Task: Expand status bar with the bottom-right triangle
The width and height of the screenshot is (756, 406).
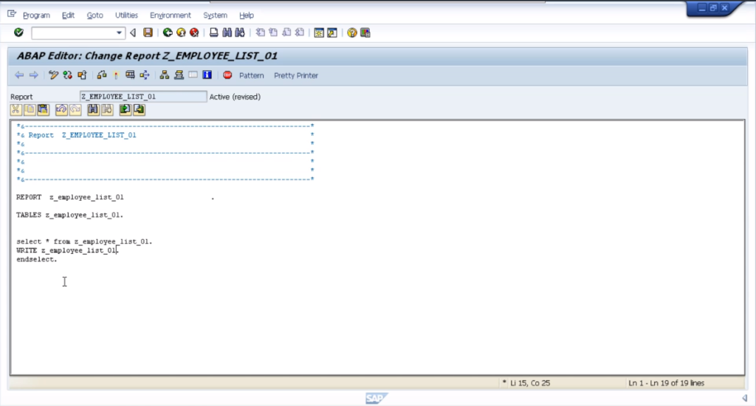Action: (745, 399)
